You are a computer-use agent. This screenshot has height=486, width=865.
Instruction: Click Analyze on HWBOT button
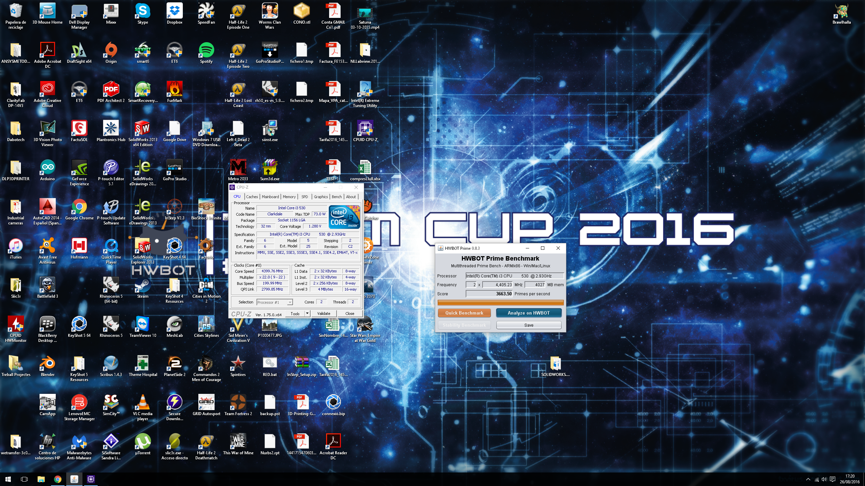tap(529, 313)
